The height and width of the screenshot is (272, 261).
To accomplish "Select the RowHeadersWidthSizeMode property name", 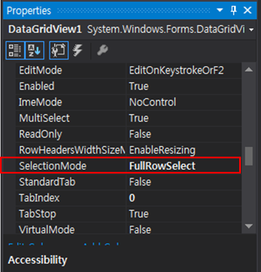I will (x=72, y=150).
